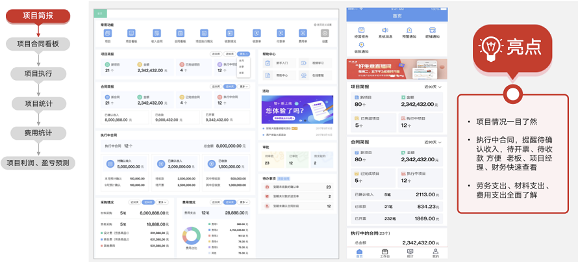Select 近30天 filter in 合同简报 section

[216, 86]
